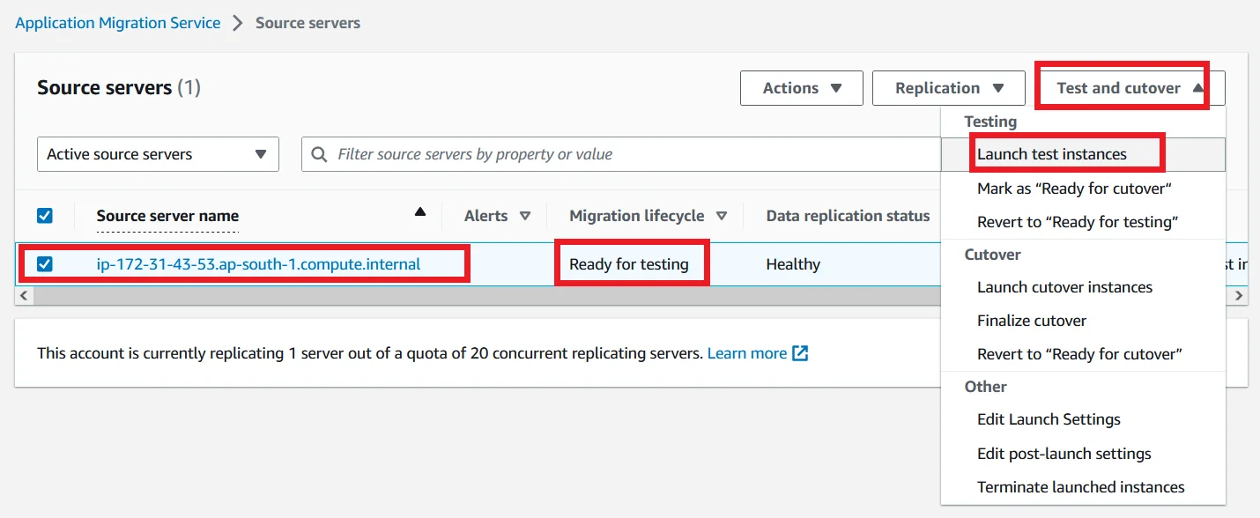Click the search magnifier icon in filter box
Viewport: 1260px width, 518px height.
pyautogui.click(x=321, y=154)
